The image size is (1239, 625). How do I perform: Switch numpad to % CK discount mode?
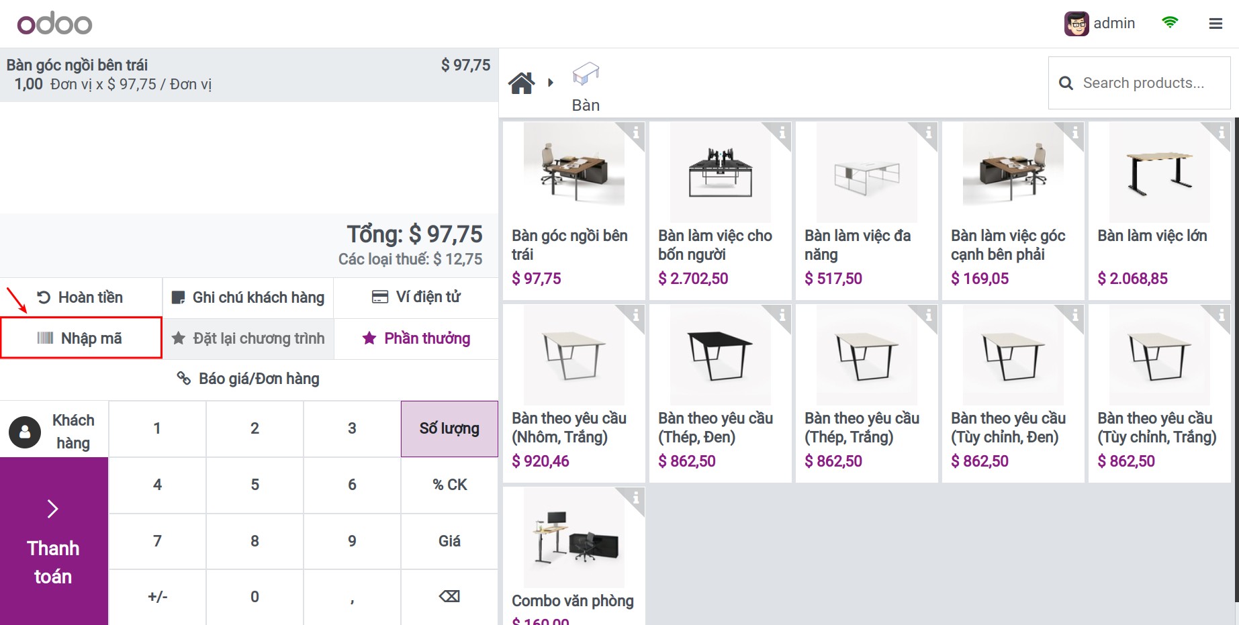(x=449, y=485)
